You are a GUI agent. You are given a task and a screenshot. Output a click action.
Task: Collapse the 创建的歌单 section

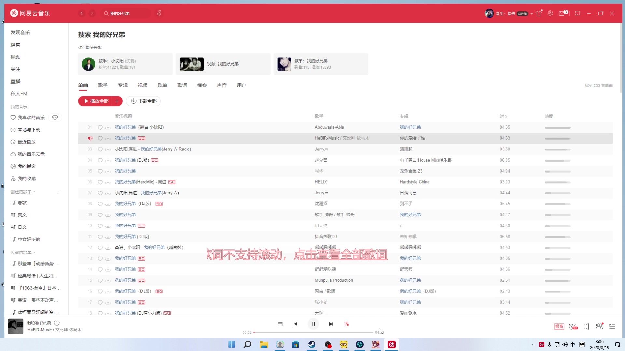click(x=34, y=192)
